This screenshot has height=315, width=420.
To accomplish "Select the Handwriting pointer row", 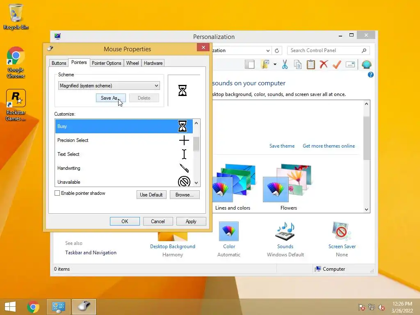I will (124, 168).
